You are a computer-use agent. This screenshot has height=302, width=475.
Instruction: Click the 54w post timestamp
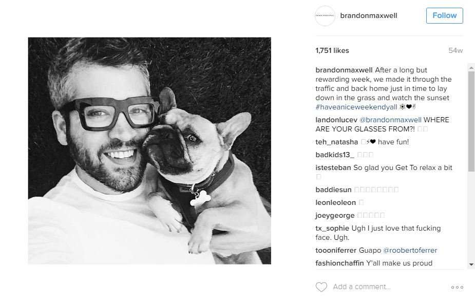455,50
